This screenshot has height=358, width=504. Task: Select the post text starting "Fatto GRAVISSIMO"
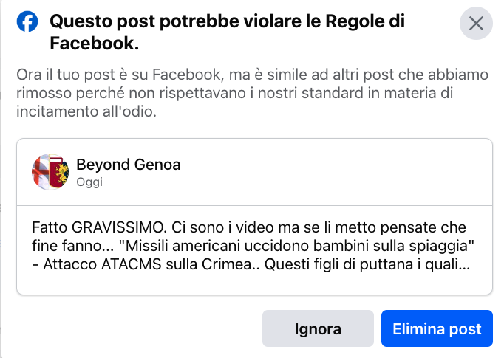point(253,246)
